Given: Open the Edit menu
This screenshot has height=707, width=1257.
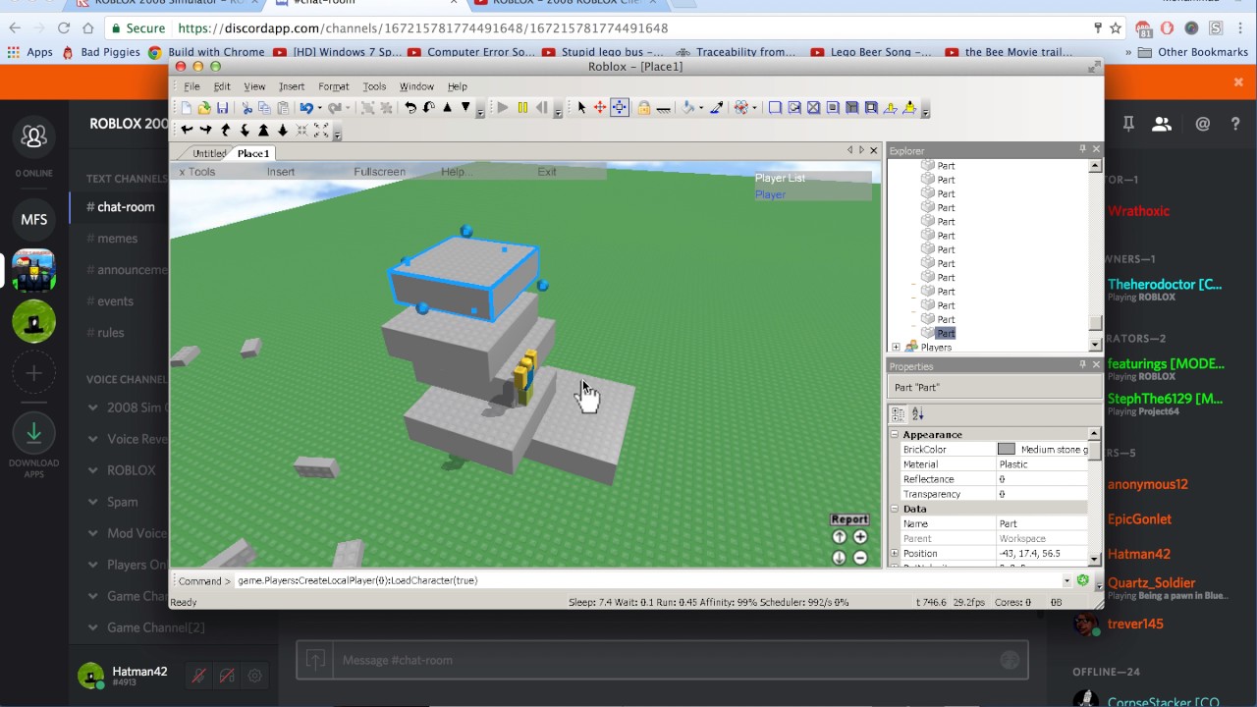Looking at the screenshot, I should point(222,86).
